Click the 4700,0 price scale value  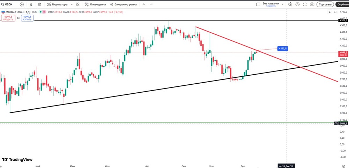tap(343, 12)
